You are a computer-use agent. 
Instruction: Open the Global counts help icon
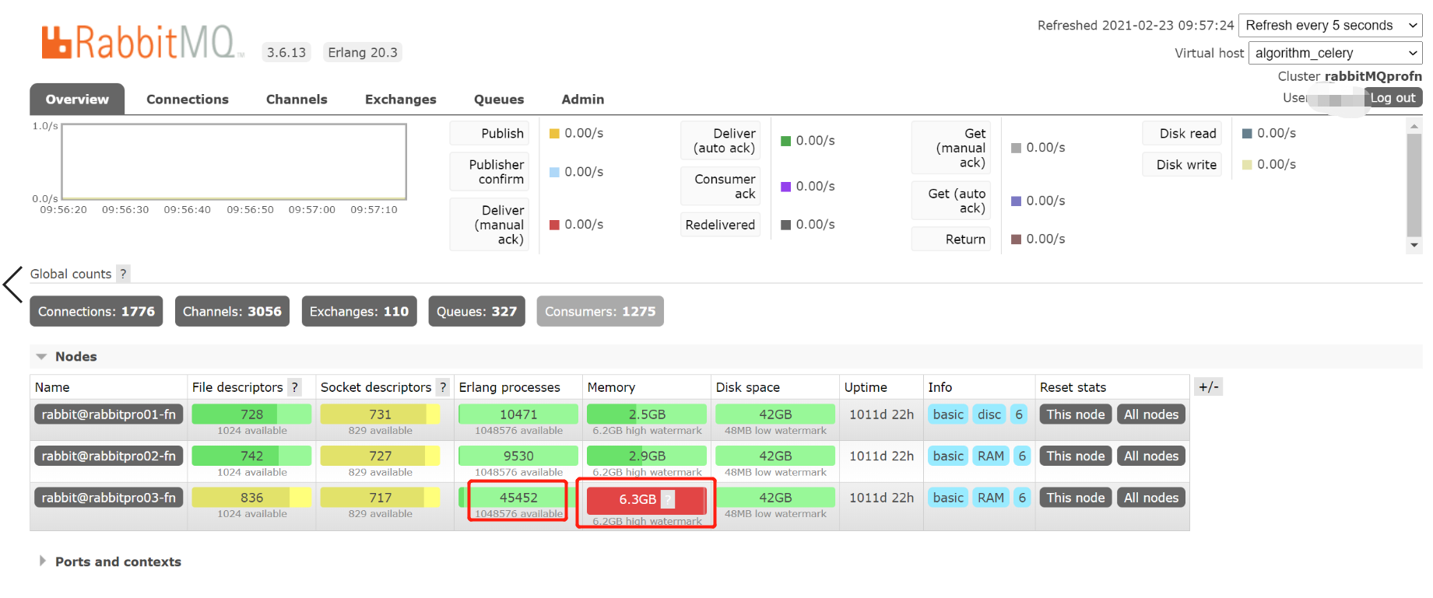(x=123, y=274)
